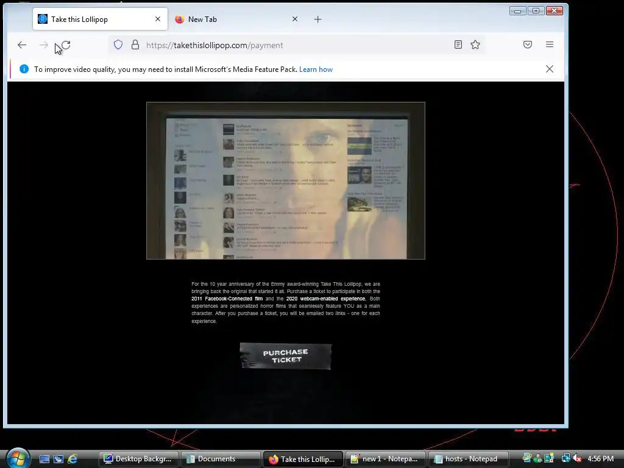Maximize the Firefox window
This screenshot has width=624, height=468.
(x=536, y=11)
